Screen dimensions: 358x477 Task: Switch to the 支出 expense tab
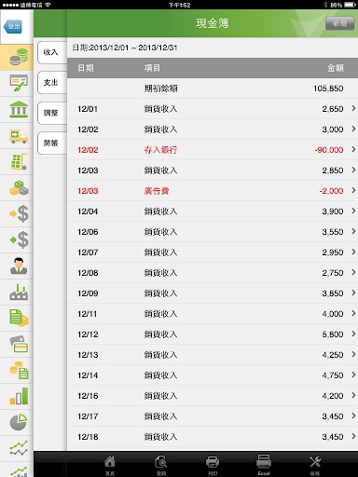[51, 83]
